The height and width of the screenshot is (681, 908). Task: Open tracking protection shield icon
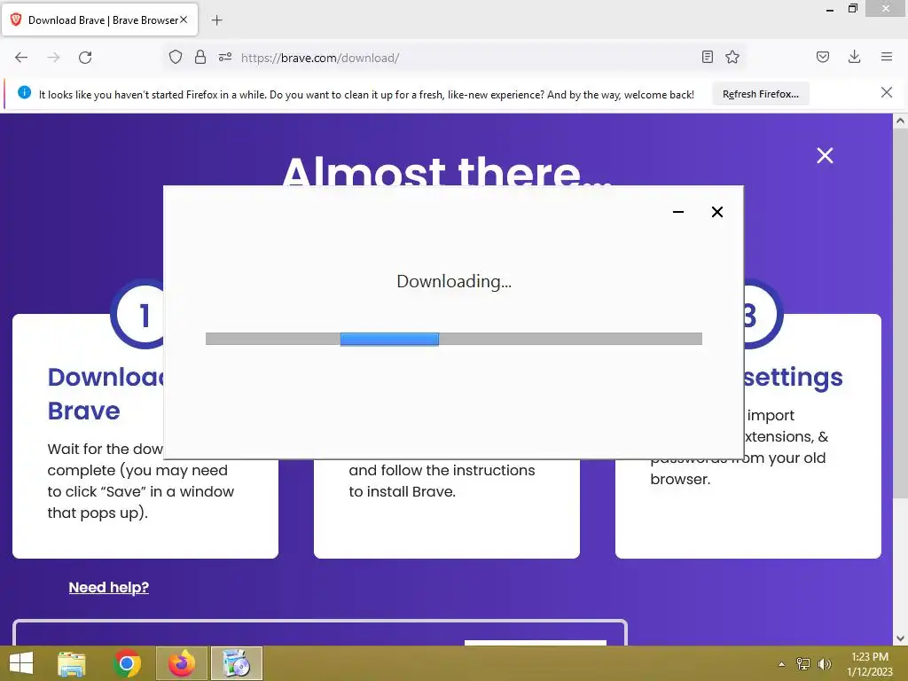click(176, 57)
